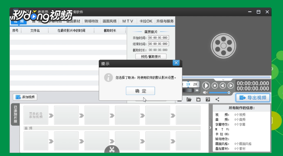Click the 所有制作的信息 heading
The width and height of the screenshot is (283, 156).
point(242,108)
